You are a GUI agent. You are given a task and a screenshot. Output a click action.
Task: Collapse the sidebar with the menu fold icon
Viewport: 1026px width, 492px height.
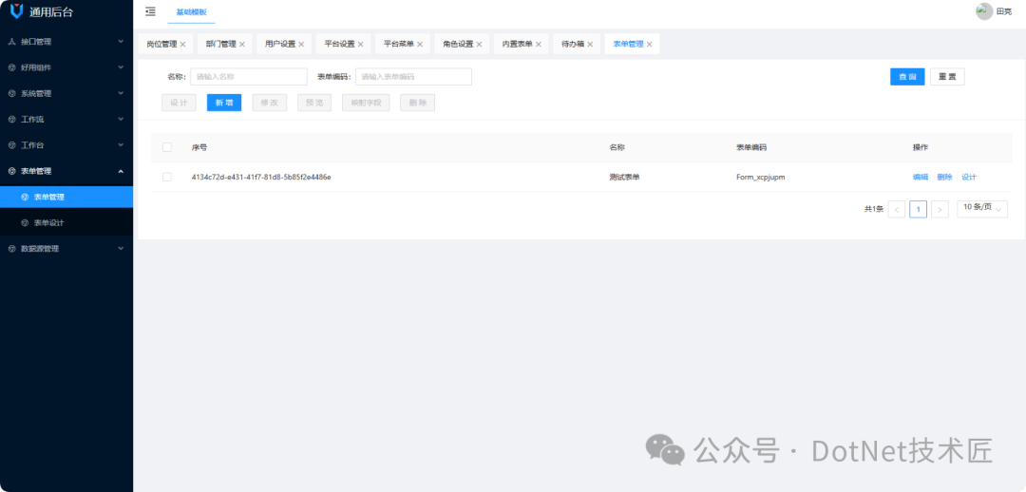[x=150, y=11]
